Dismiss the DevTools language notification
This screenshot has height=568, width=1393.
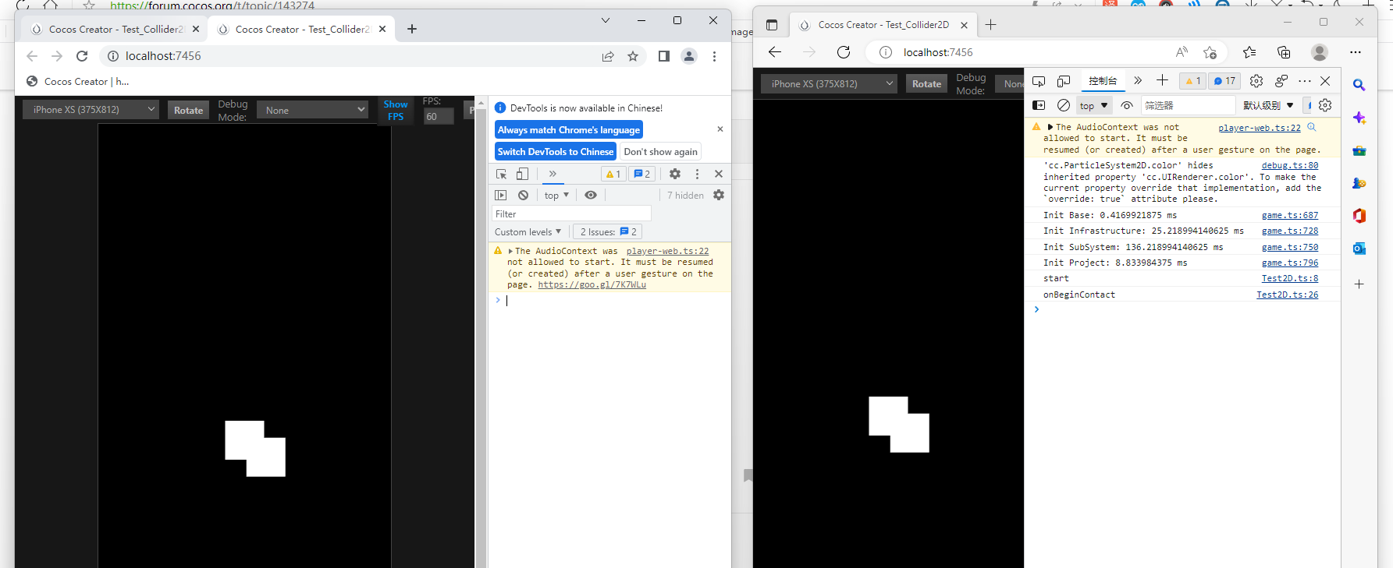[720, 129]
